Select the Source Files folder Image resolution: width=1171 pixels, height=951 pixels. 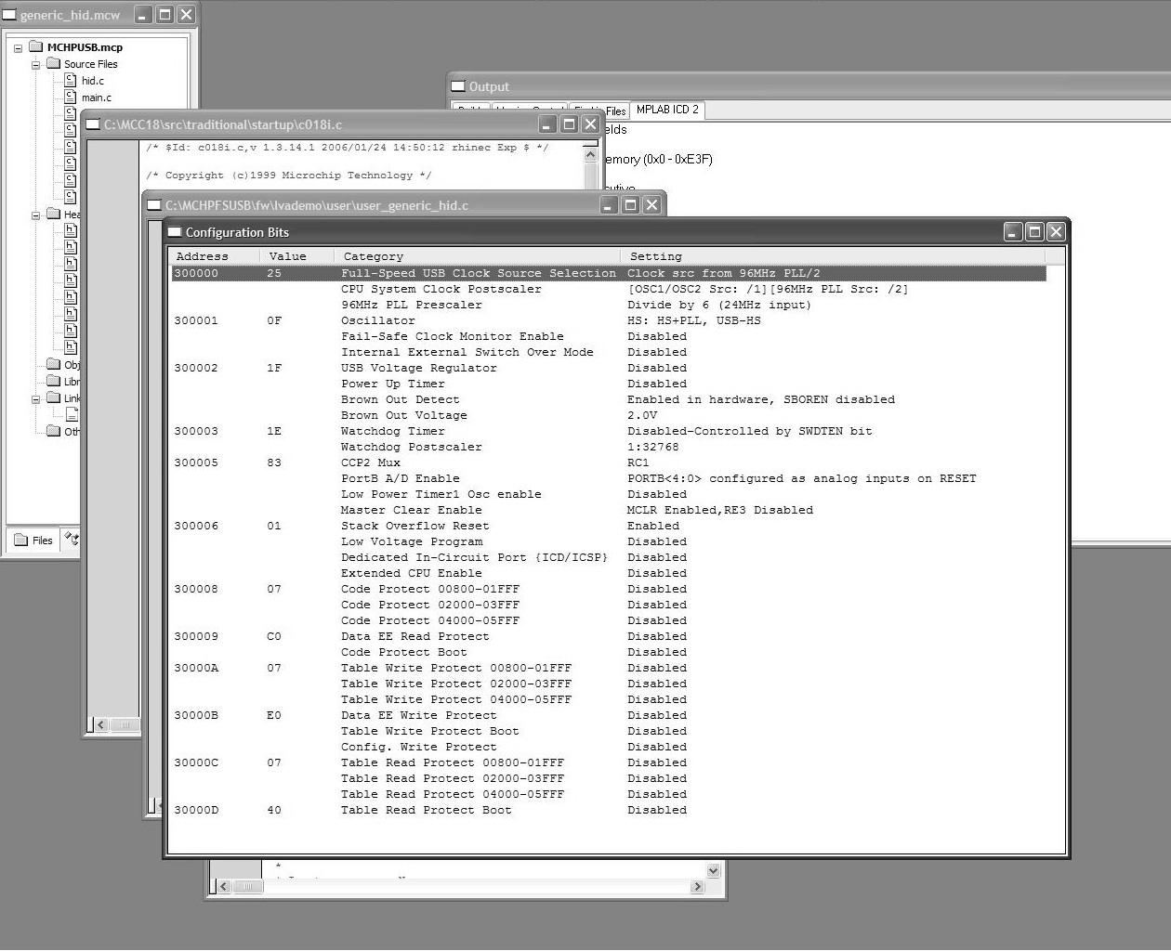[90, 64]
